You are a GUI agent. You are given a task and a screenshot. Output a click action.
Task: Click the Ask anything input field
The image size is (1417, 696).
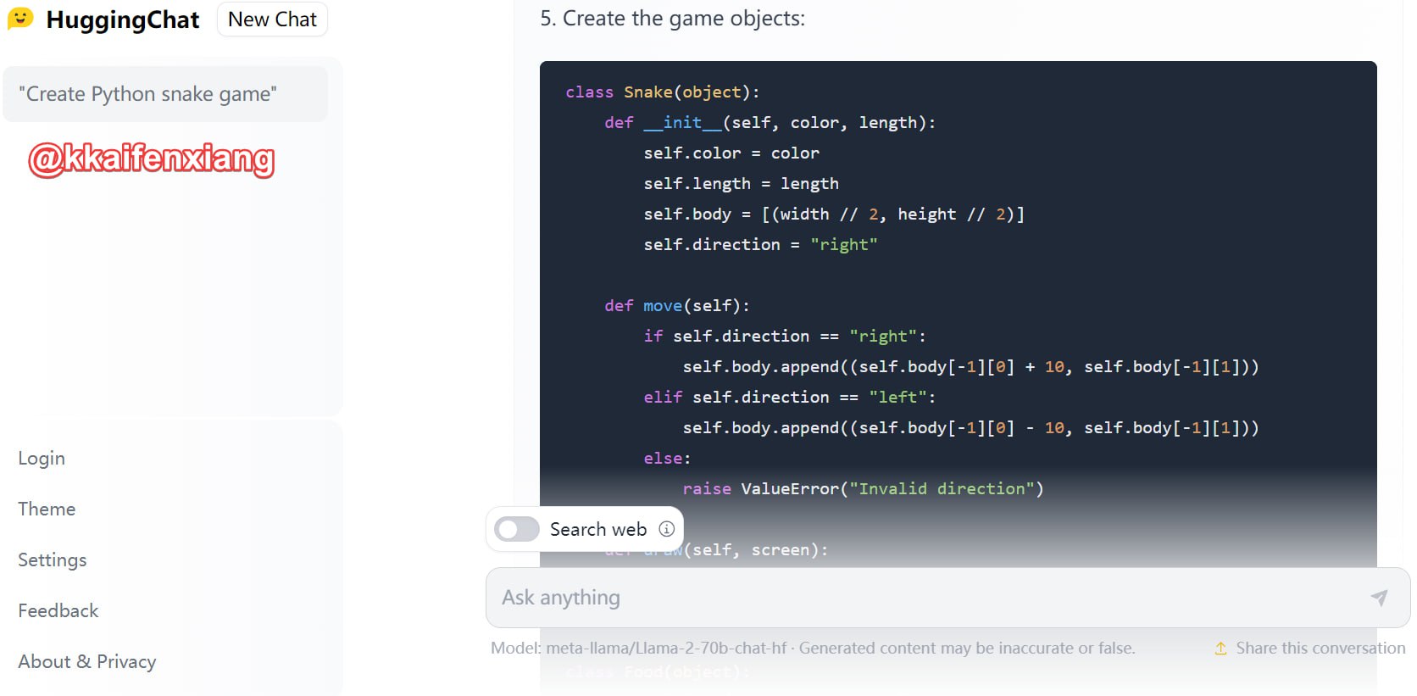pos(947,598)
